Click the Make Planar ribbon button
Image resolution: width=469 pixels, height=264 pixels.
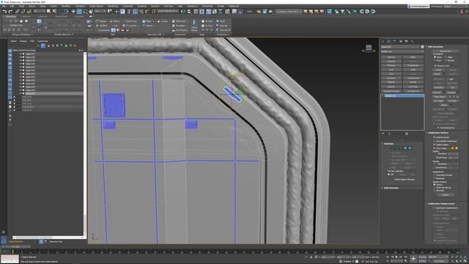point(193,26)
